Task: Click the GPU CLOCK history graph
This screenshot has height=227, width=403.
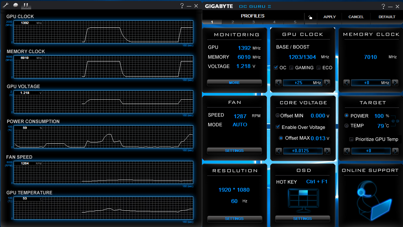Action: click(103, 31)
